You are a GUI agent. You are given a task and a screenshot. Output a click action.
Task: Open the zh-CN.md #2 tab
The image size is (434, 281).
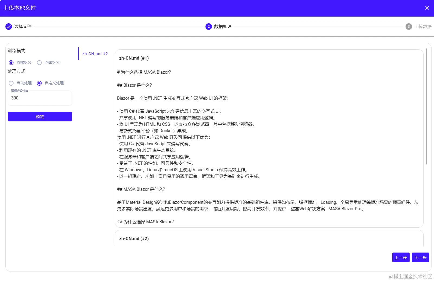click(x=95, y=54)
